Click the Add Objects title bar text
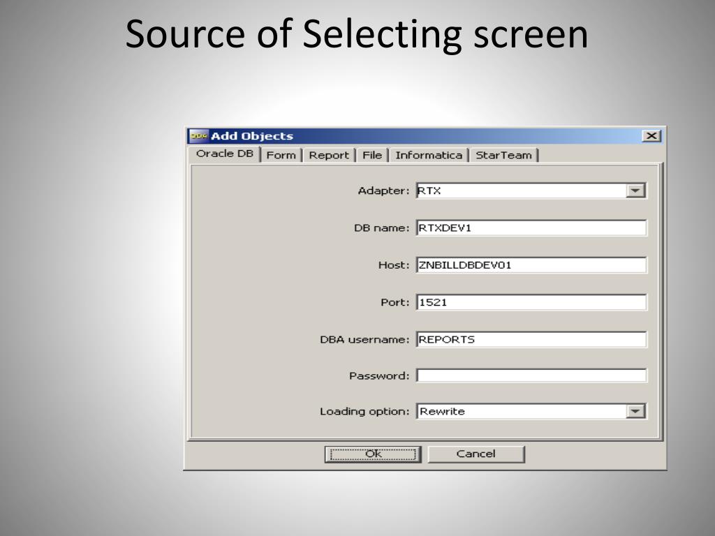Screen dimensions: 715x536 coord(252,136)
